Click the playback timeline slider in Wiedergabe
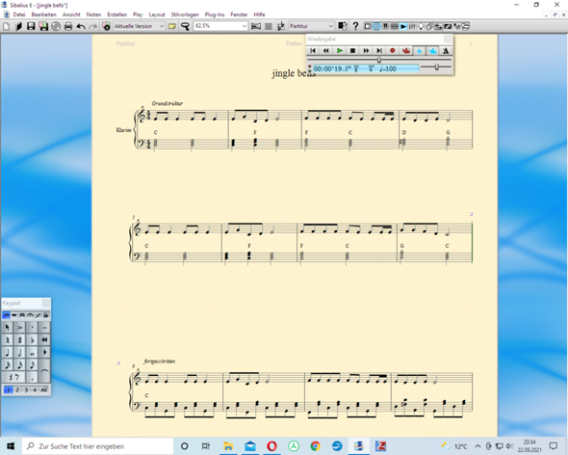 pos(379,60)
